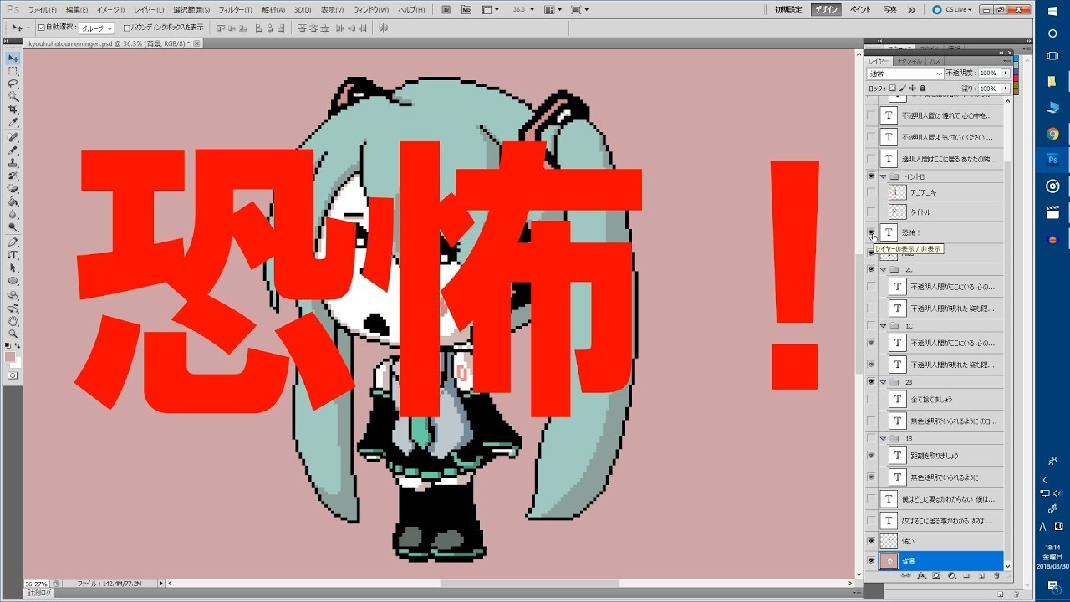Select the Pen tool
1070x602 pixels.
(x=13, y=242)
